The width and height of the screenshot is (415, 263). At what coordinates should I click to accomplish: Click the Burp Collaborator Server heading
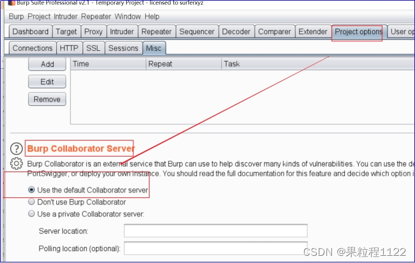pos(81,148)
